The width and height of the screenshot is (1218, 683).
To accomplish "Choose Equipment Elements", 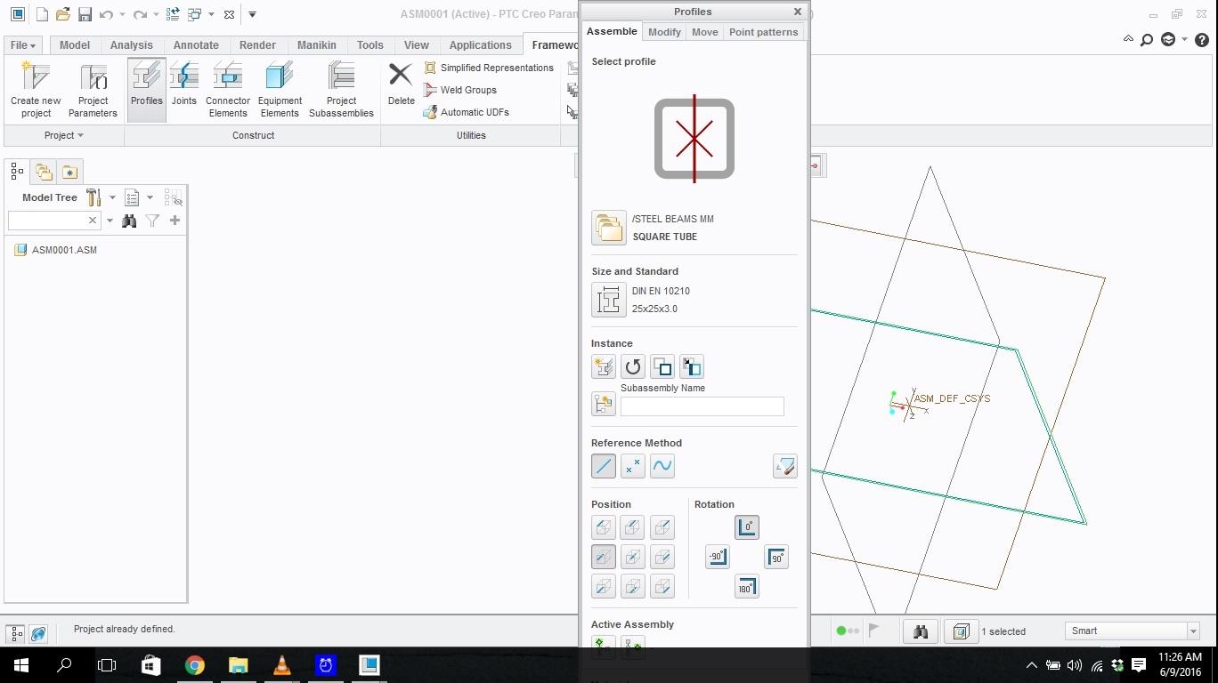I will [x=280, y=90].
